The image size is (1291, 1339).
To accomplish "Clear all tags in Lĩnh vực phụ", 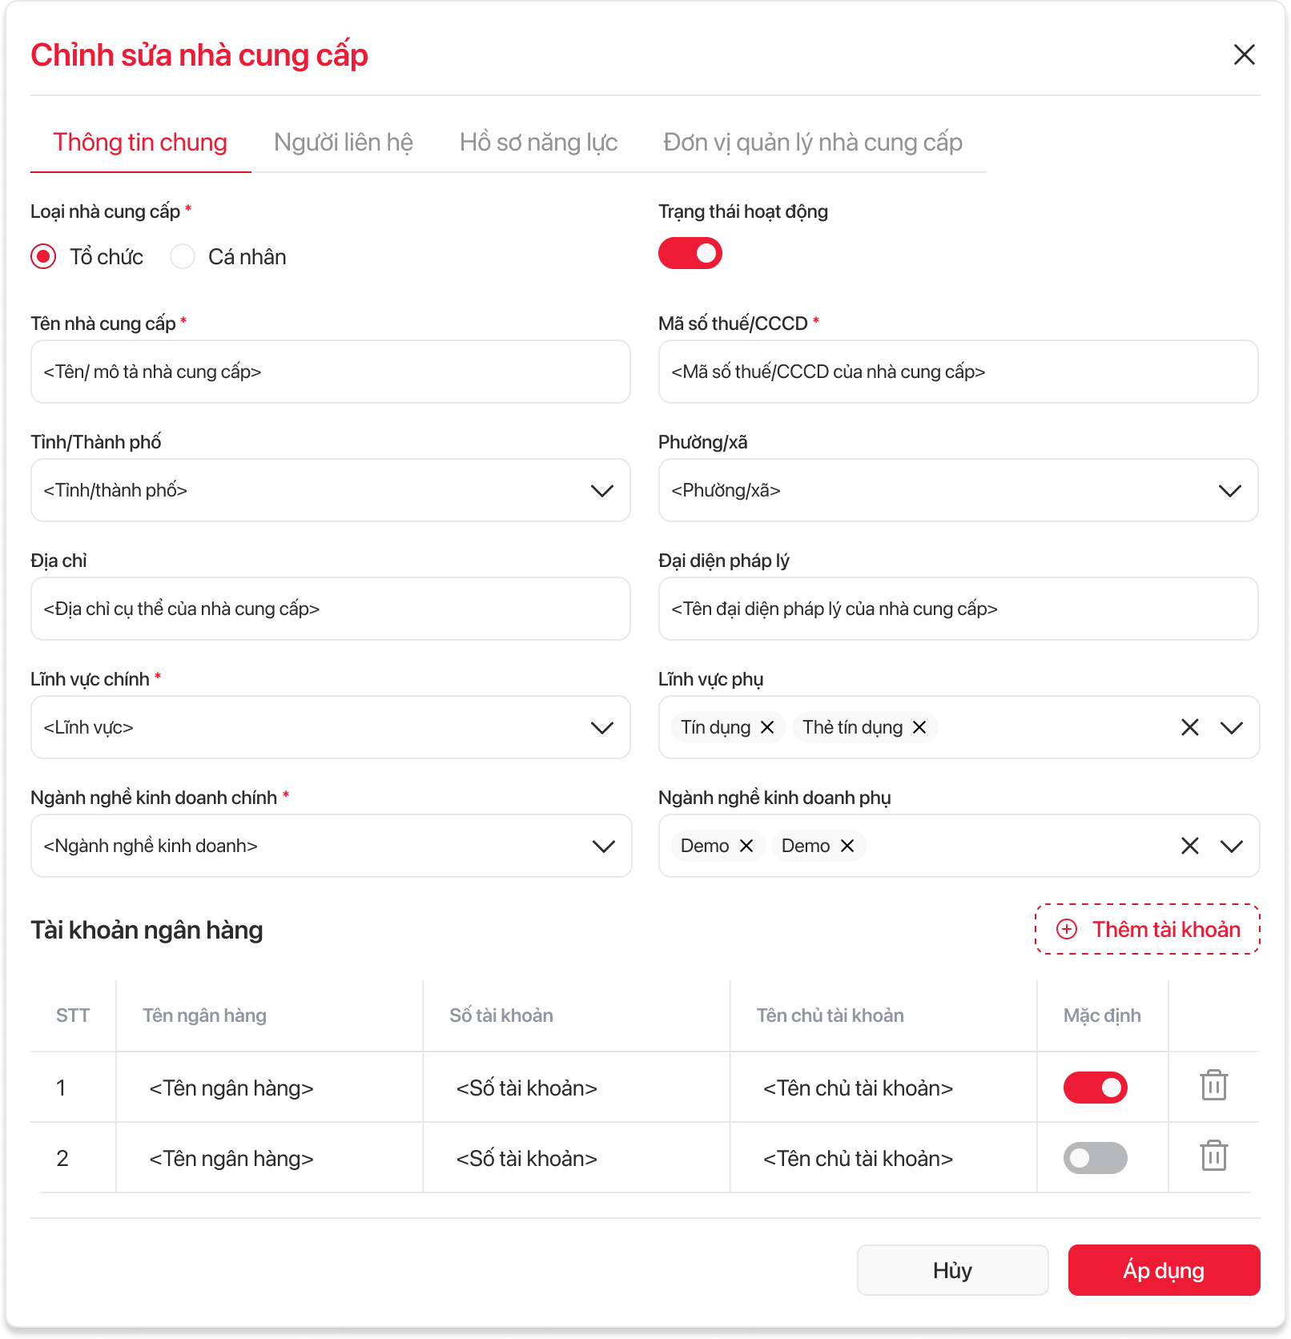I will pos(1190,727).
